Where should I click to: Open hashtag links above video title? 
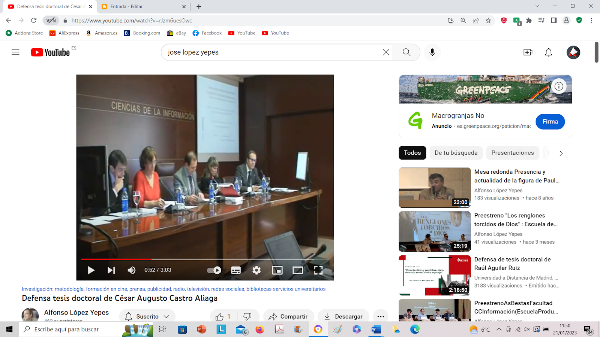[x=174, y=289]
